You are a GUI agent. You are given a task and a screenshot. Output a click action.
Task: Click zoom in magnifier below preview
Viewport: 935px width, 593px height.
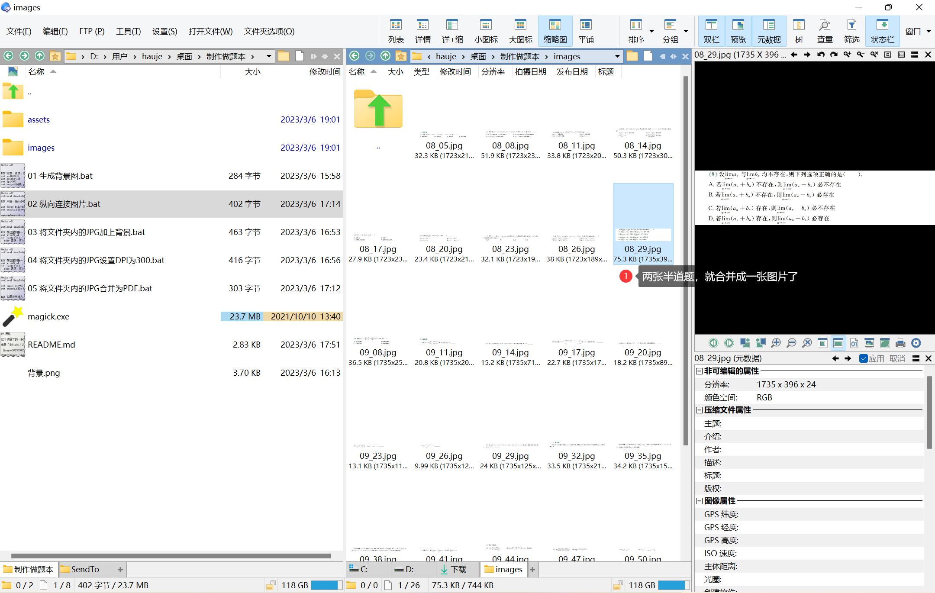(776, 343)
